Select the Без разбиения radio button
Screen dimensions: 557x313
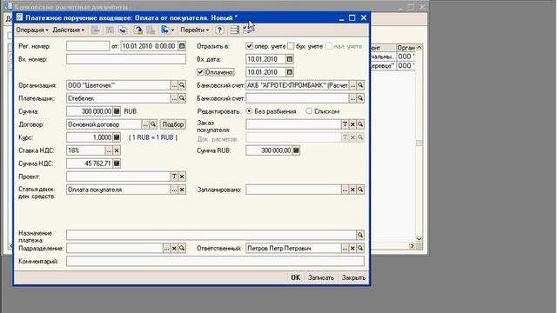(x=249, y=111)
